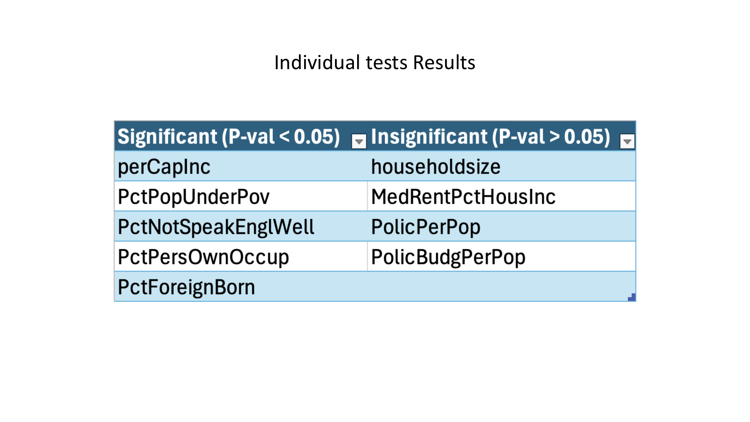Click the word Individual in title
The image size is (750, 422).
click(x=317, y=63)
